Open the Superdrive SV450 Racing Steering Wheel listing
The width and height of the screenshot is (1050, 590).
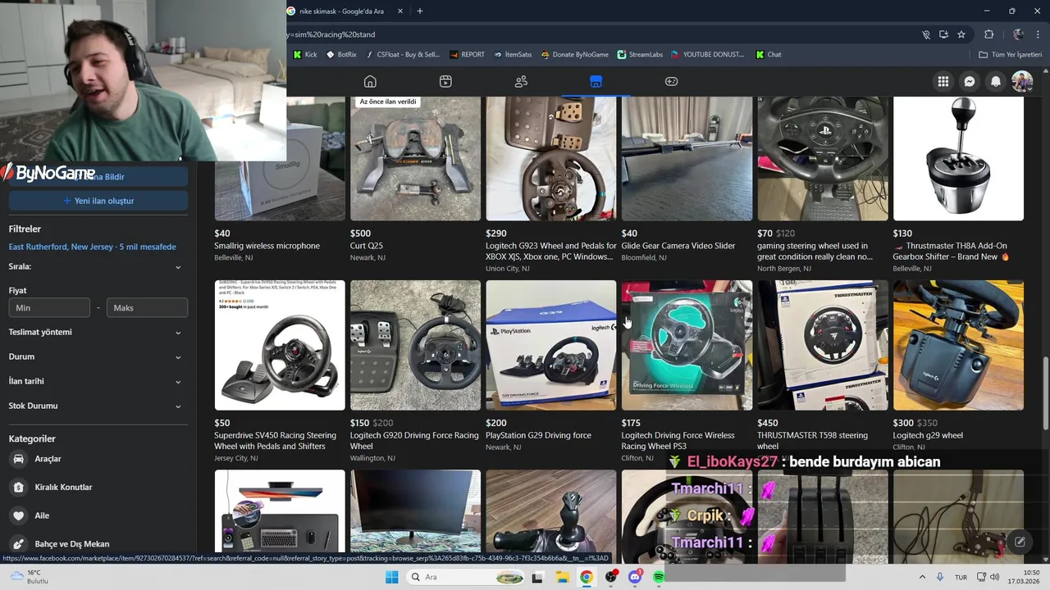click(280, 345)
